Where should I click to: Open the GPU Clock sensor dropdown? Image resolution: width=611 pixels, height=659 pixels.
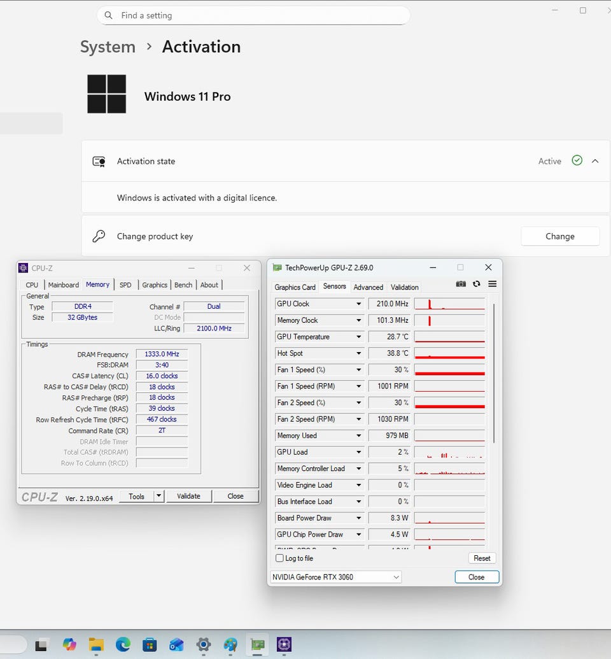click(x=358, y=304)
